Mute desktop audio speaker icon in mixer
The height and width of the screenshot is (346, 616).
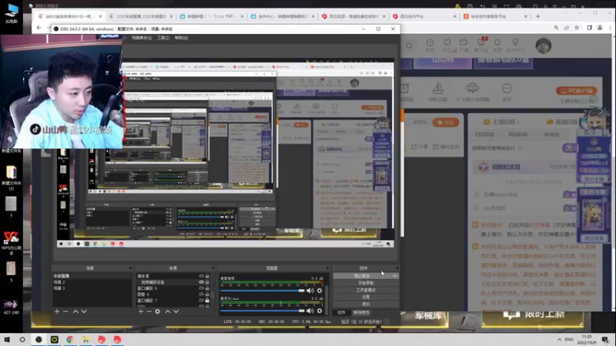pos(310,291)
